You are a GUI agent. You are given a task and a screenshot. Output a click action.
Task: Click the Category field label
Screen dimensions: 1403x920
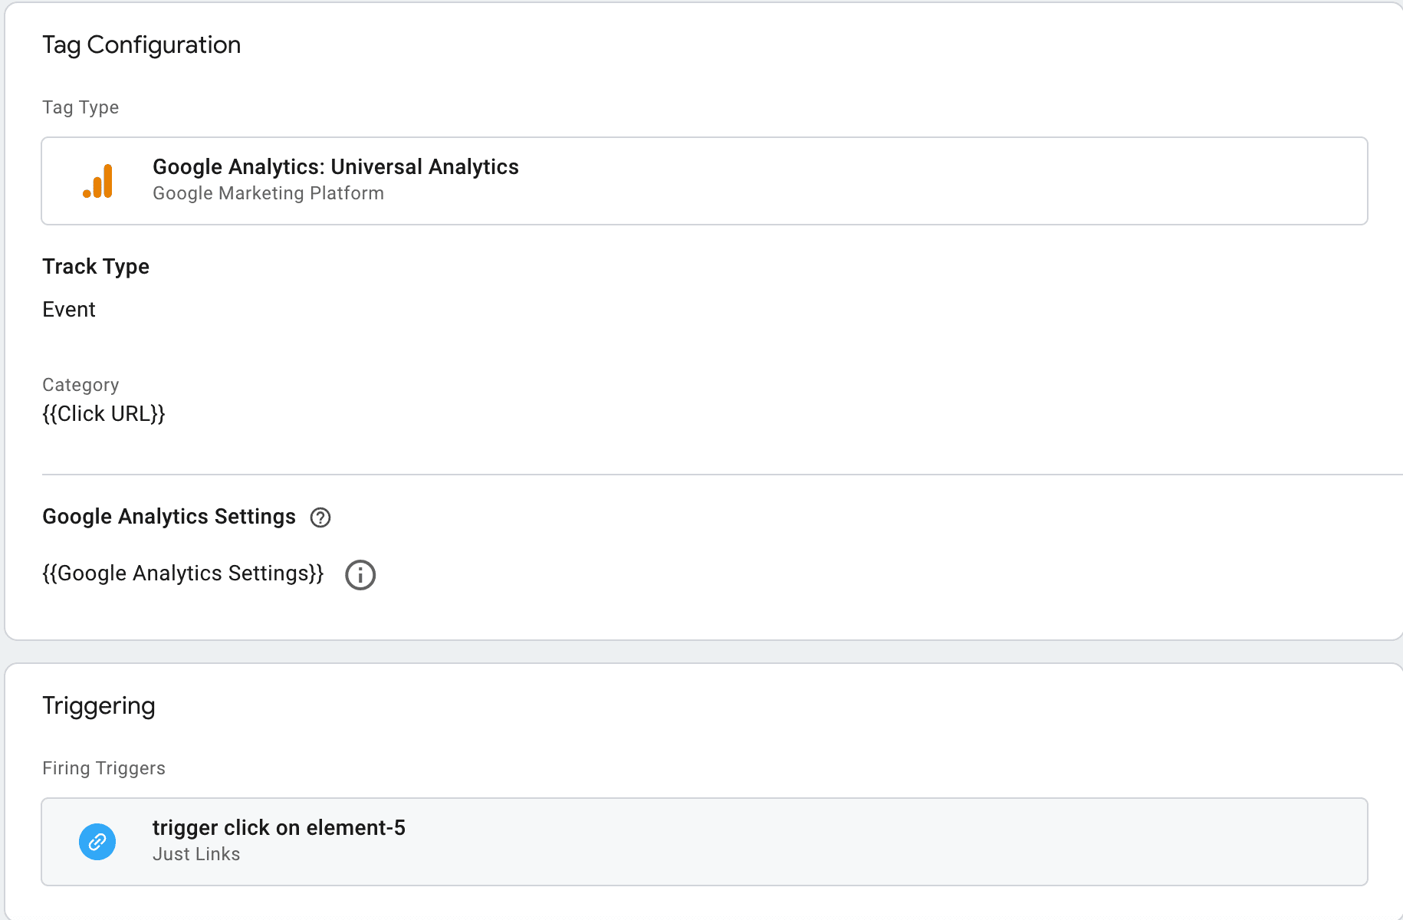80,385
